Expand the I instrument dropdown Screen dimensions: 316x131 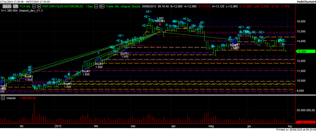pyautogui.click(x=40, y=6)
